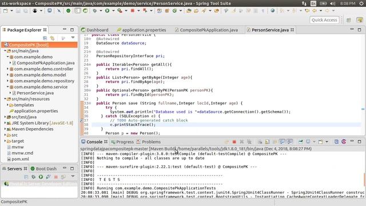This screenshot has height=206, width=366.
Task: Click the Open Type toolbar icon
Action: (189, 11)
